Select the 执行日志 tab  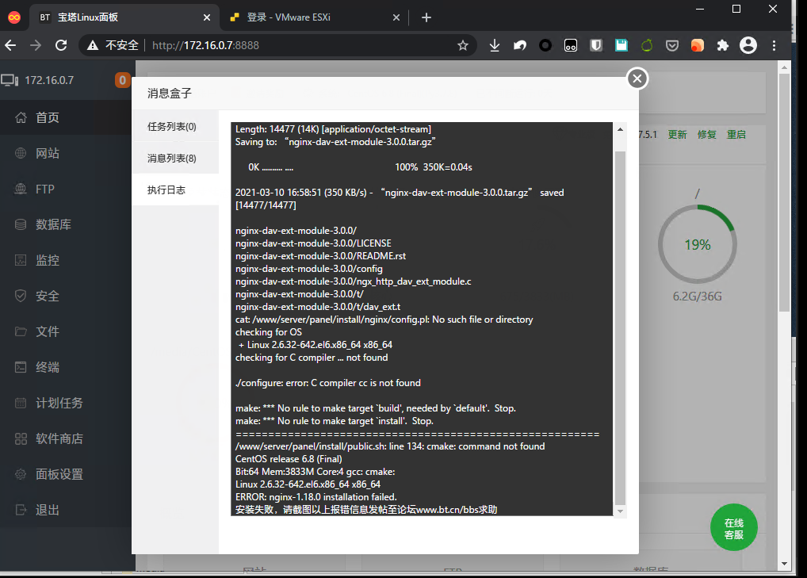coord(175,190)
